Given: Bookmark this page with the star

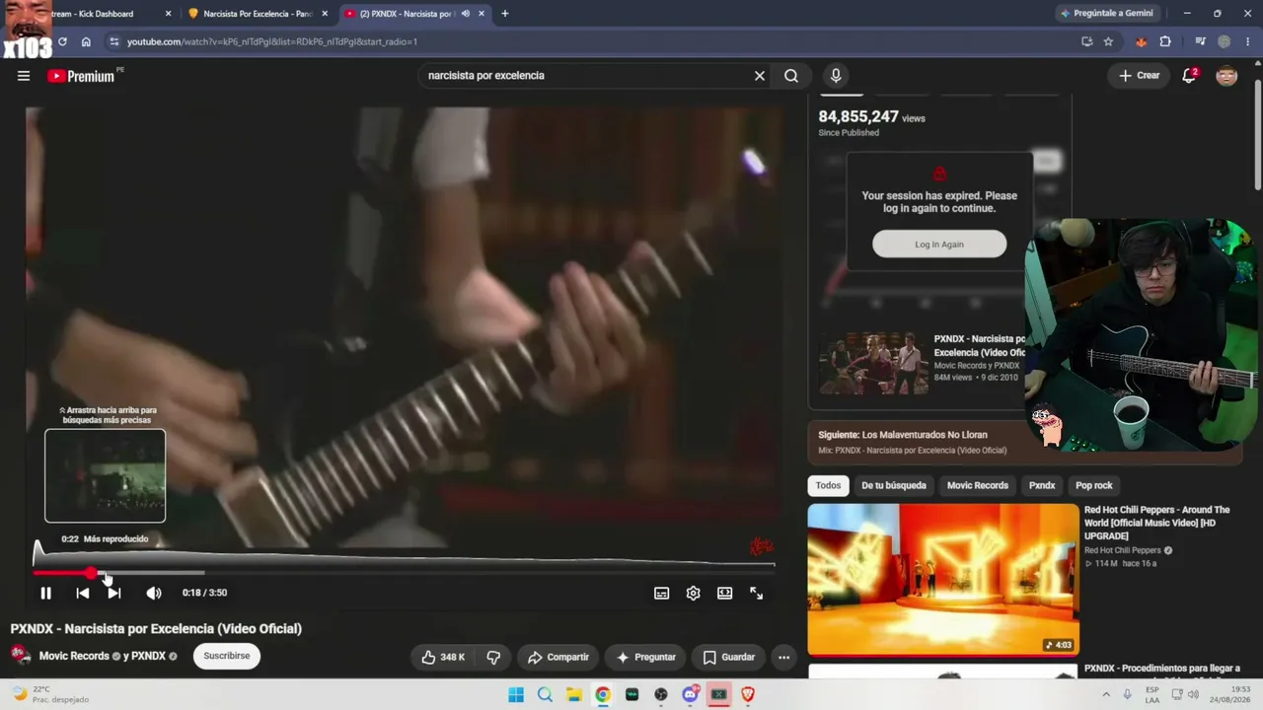Looking at the screenshot, I should [x=1108, y=41].
